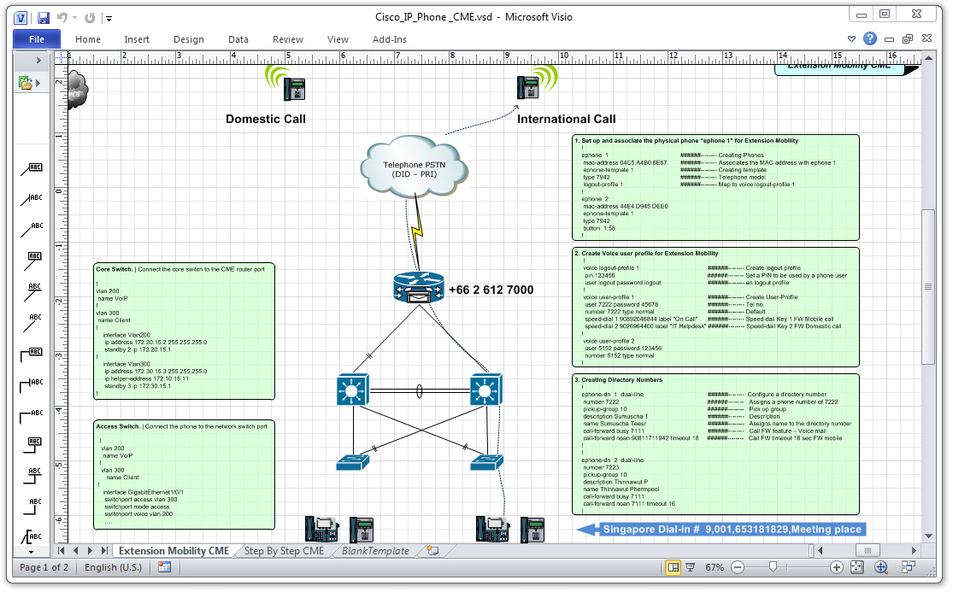
Task: Select the left core switch shape
Action: pos(352,390)
